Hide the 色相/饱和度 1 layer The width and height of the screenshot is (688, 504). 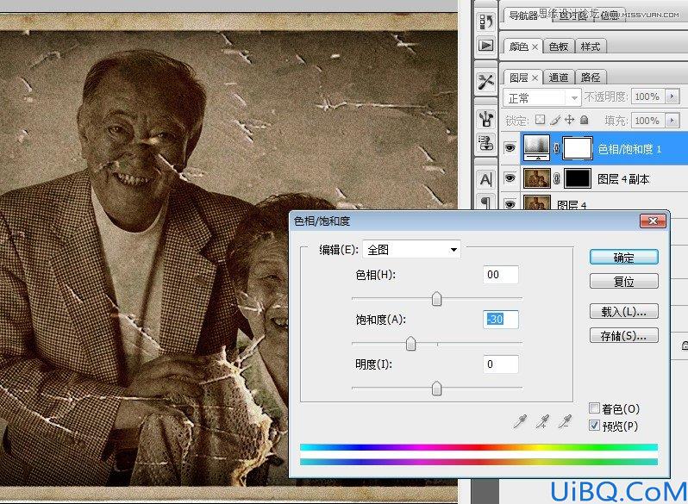(x=510, y=148)
